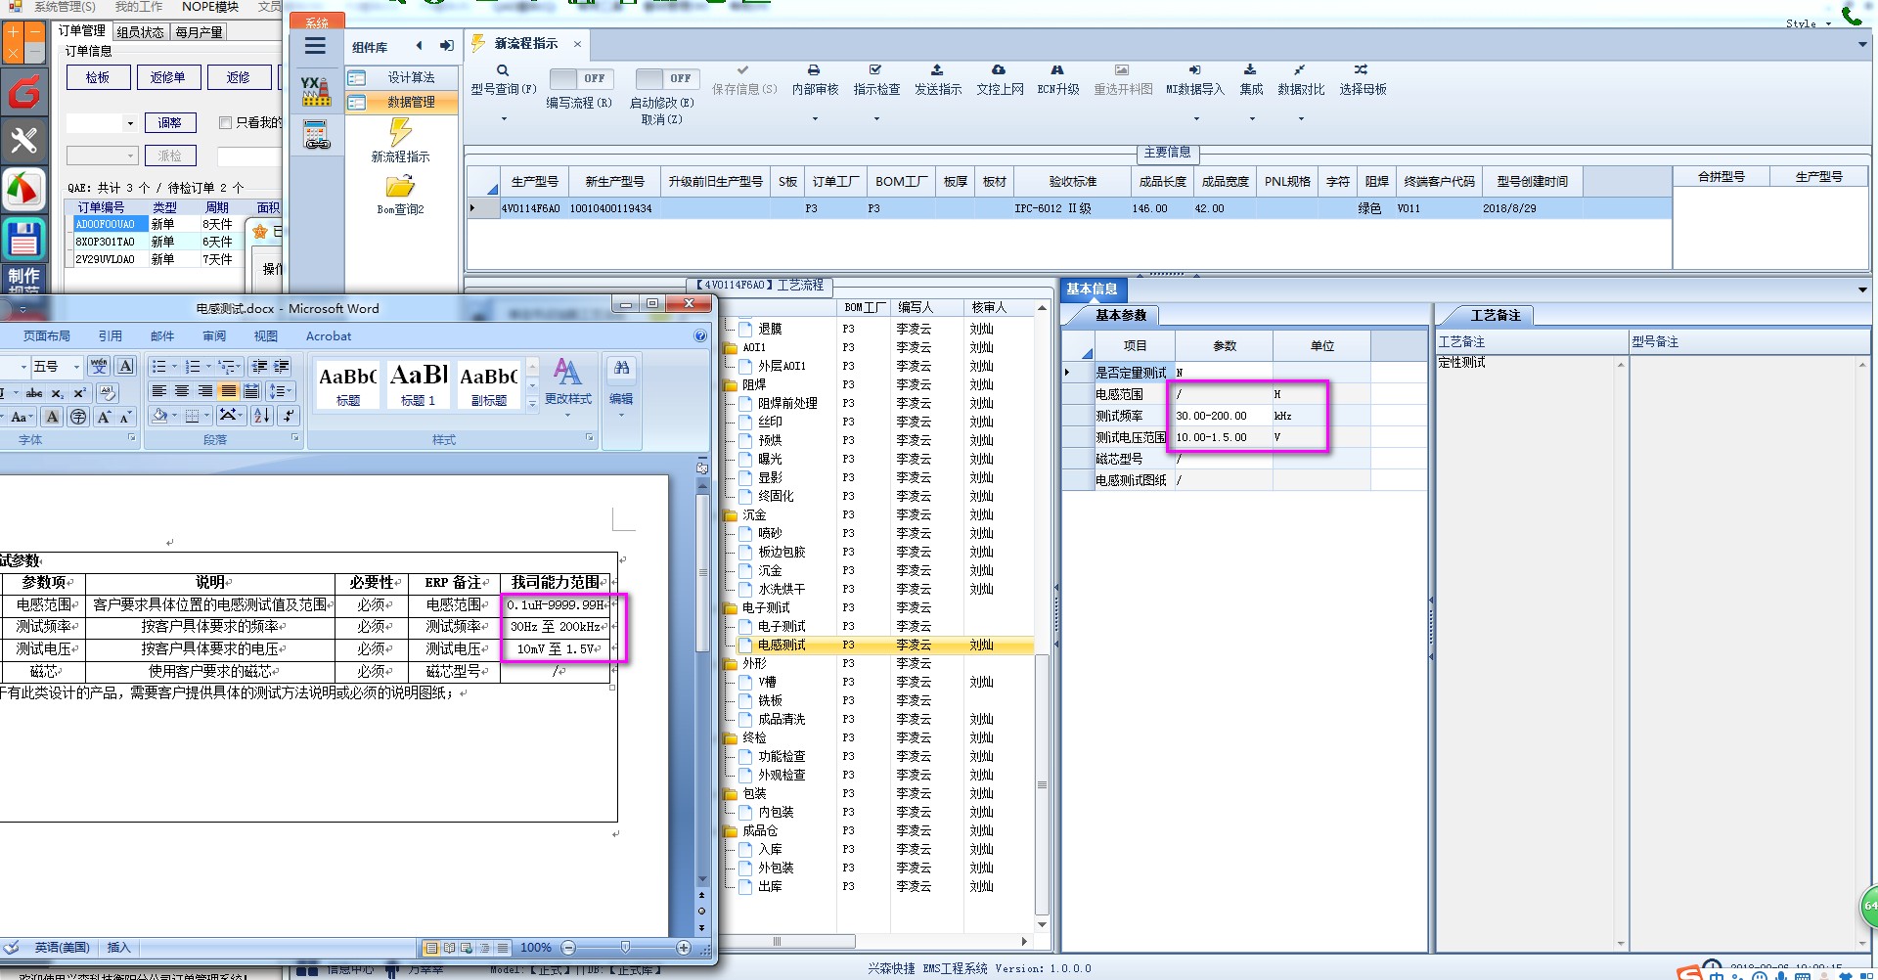Open the dropdown arrow under MI数据导入

(x=1196, y=119)
